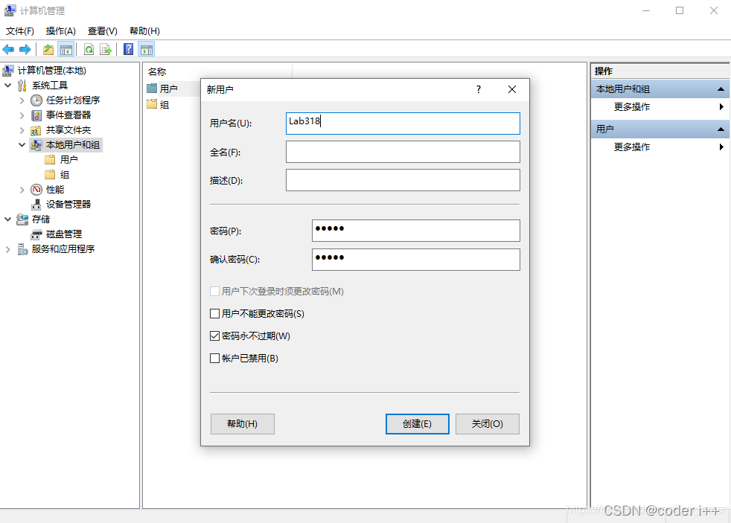Click the Forward arrow toolbar icon
The width and height of the screenshot is (731, 523).
point(25,49)
